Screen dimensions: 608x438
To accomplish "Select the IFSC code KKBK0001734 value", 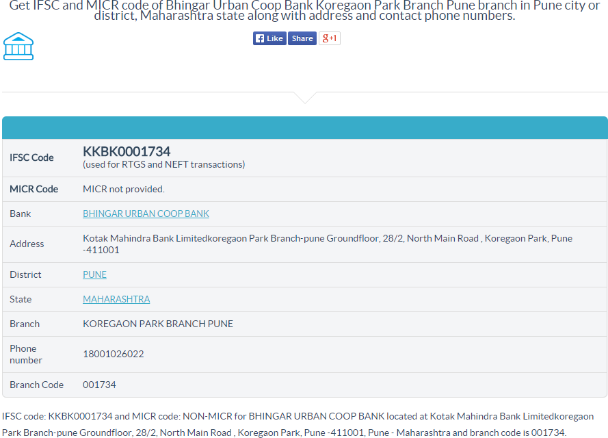I will pyautogui.click(x=127, y=151).
